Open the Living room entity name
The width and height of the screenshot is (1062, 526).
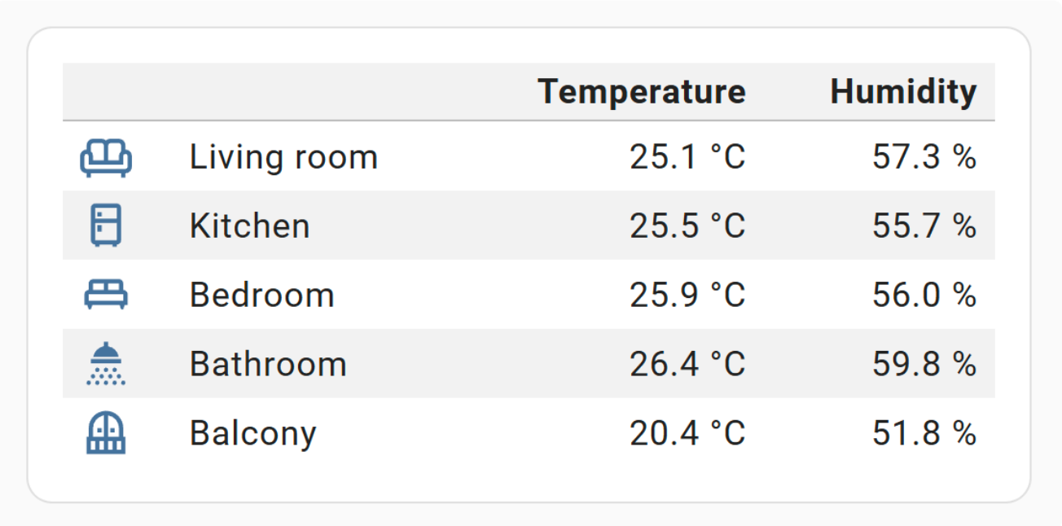click(283, 157)
